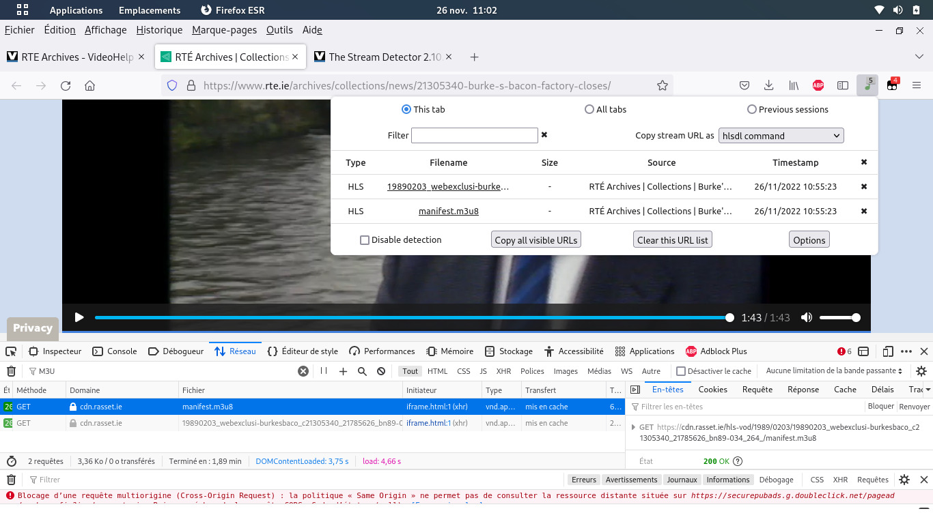Open the Adblock Plus toolbar icon
This screenshot has height=524, width=933.
(818, 85)
